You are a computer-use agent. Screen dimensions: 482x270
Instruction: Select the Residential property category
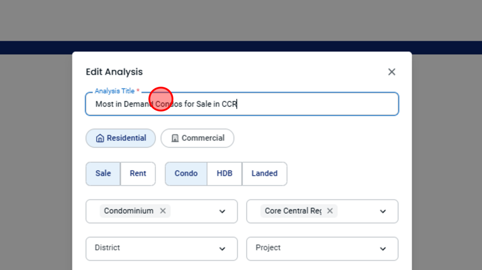[x=120, y=138]
